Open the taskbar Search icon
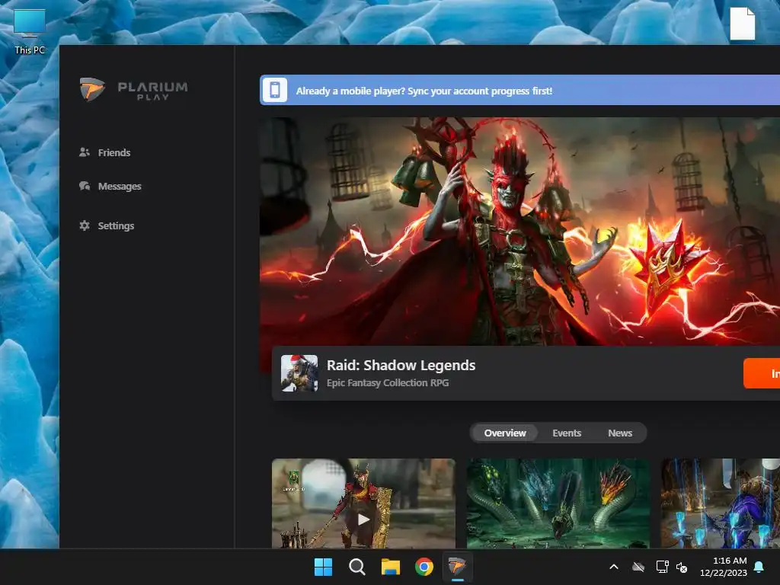This screenshot has width=780, height=585. 356,567
